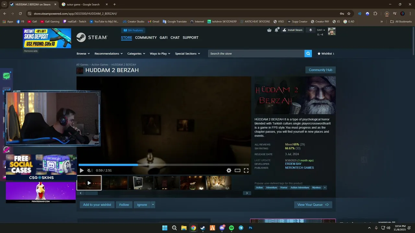The width and height of the screenshot is (415, 233).
Task: Open the COMMUNITY menu
Action: click(x=146, y=38)
